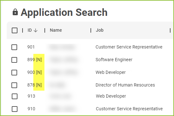Tick the select-all checkbox in header
Viewport: 174px width, 116px height.
point(15,30)
